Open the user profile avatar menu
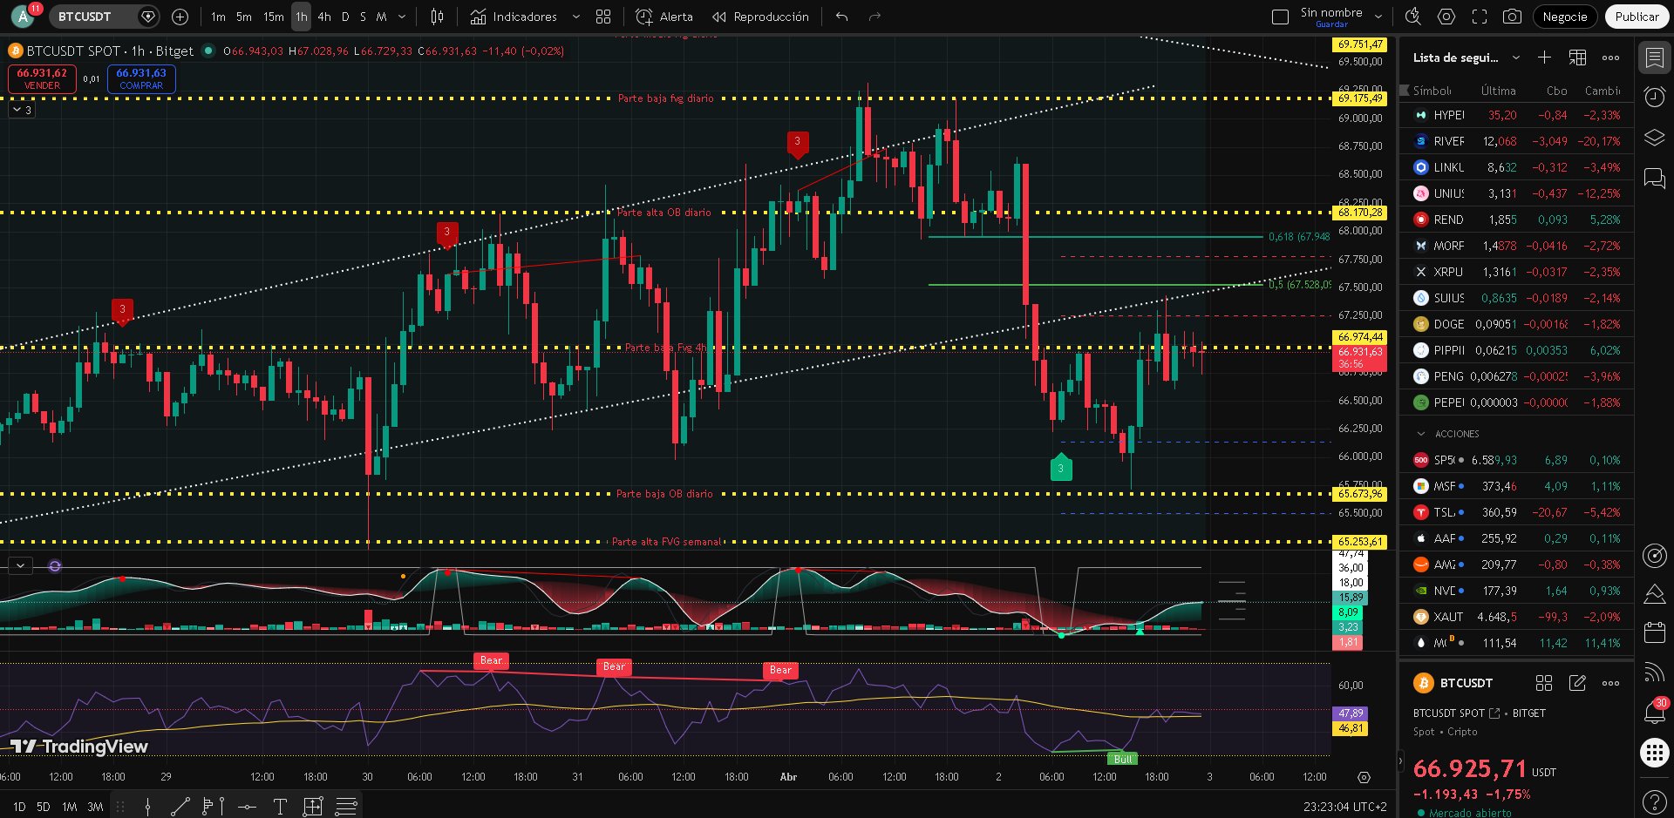The image size is (1674, 818). coord(23,17)
